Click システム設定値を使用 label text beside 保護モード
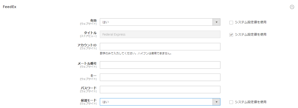 (x=251, y=102)
